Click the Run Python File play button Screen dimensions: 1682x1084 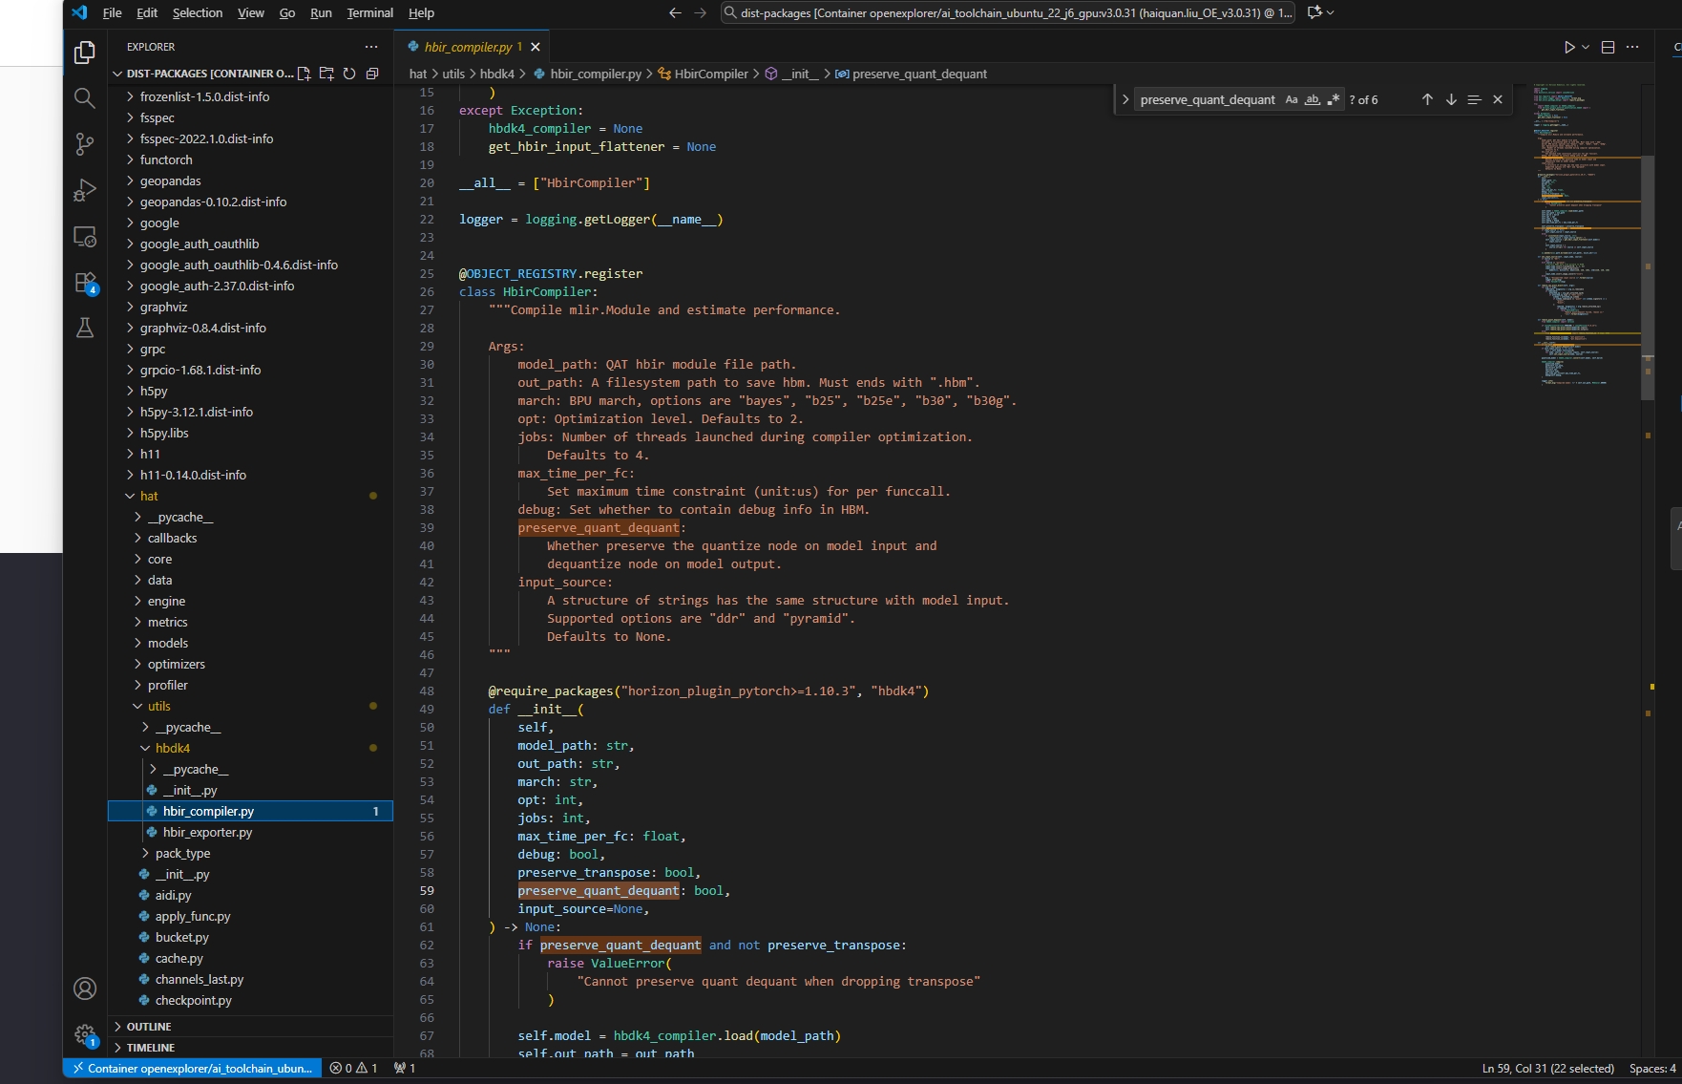(1568, 47)
